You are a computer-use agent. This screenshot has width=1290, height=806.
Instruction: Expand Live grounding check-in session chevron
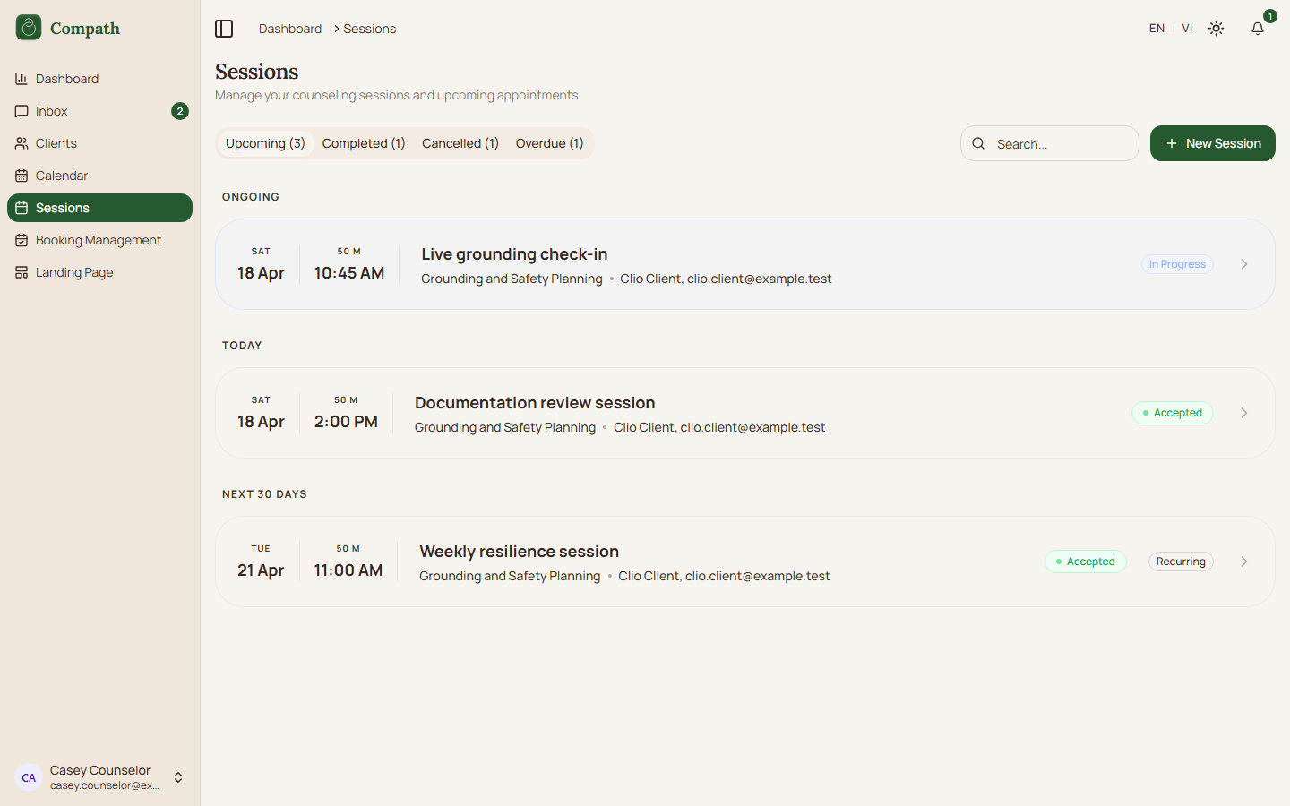[x=1244, y=264]
